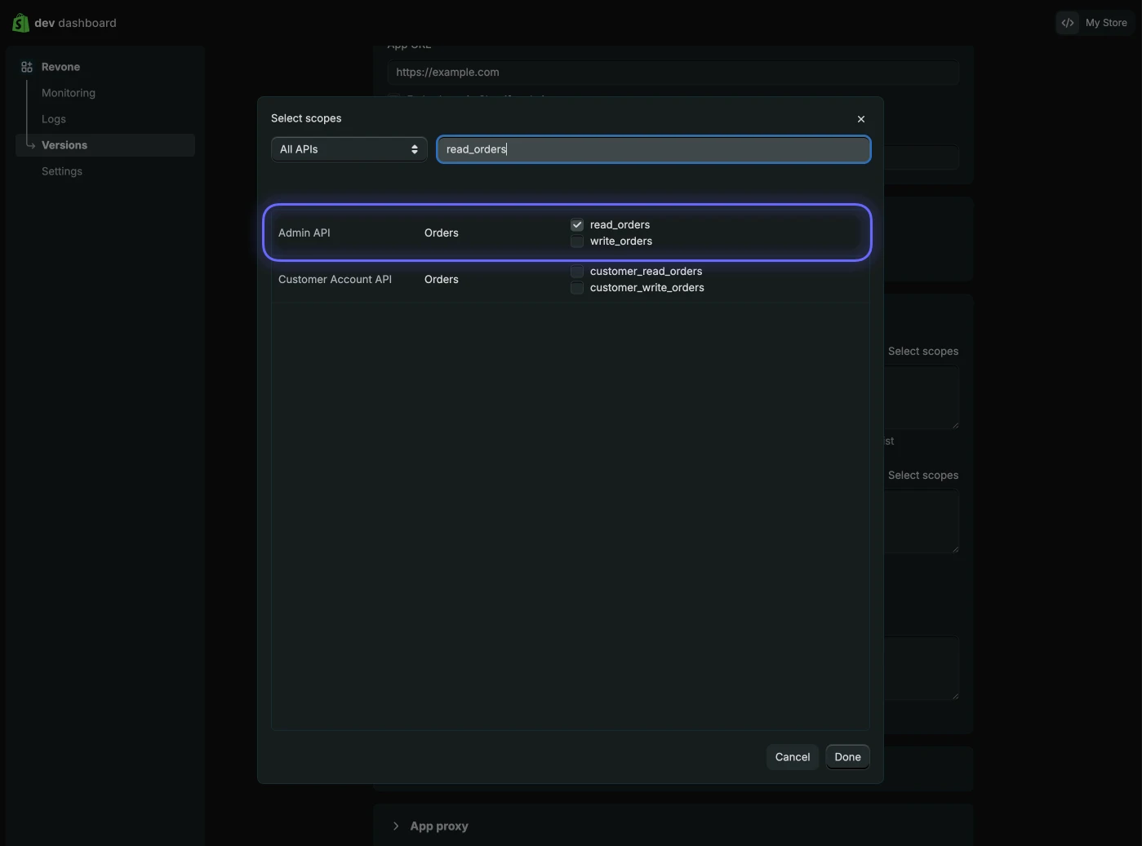This screenshot has height=846, width=1142.
Task: Select Versions in the sidebar
Action: click(x=105, y=145)
